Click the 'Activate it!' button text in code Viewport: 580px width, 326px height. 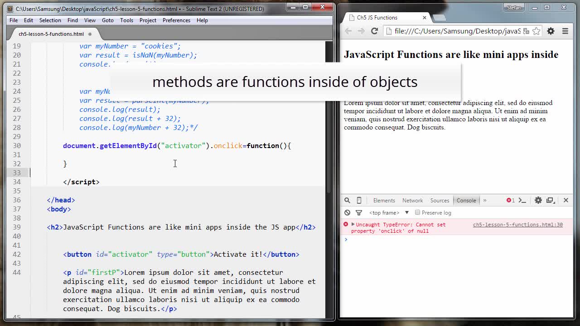[238, 254]
